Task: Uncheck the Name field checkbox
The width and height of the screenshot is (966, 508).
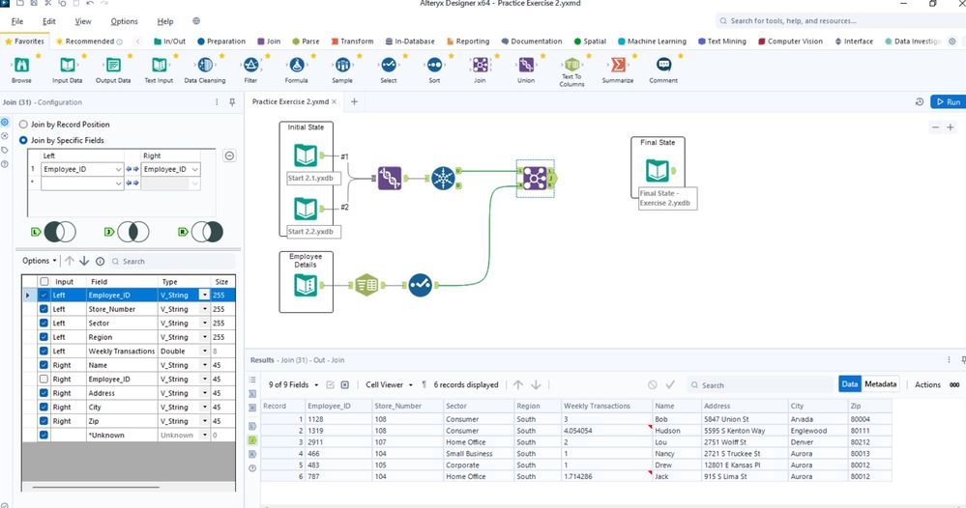Action: pos(44,365)
